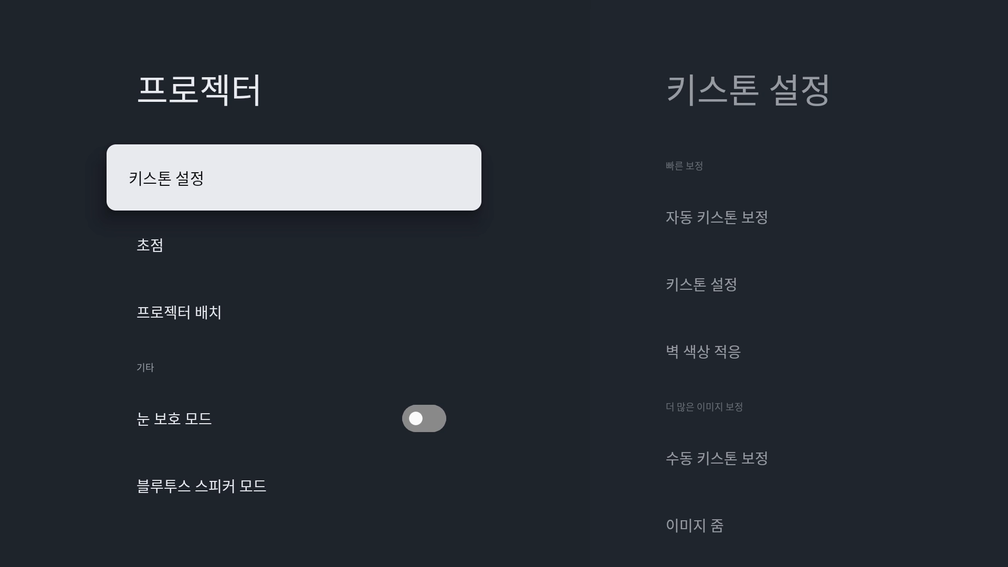This screenshot has width=1008, height=567.
Task: Toggle the 눈 보호 모드 switch
Action: (x=424, y=418)
